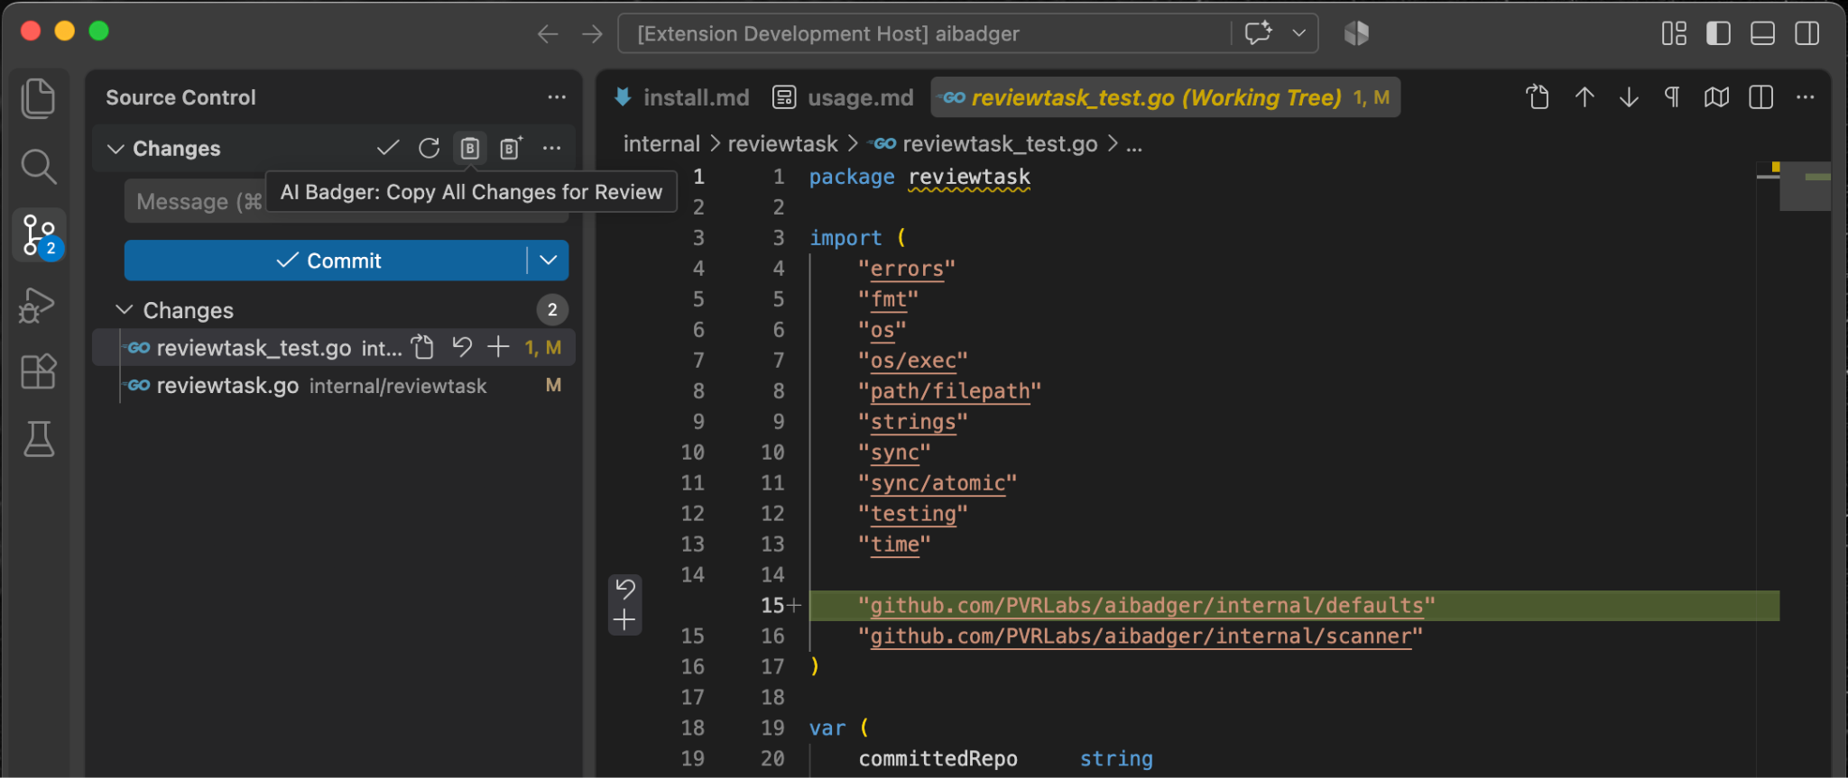
Task: Click the editor minimap overview
Action: [x=1804, y=186]
